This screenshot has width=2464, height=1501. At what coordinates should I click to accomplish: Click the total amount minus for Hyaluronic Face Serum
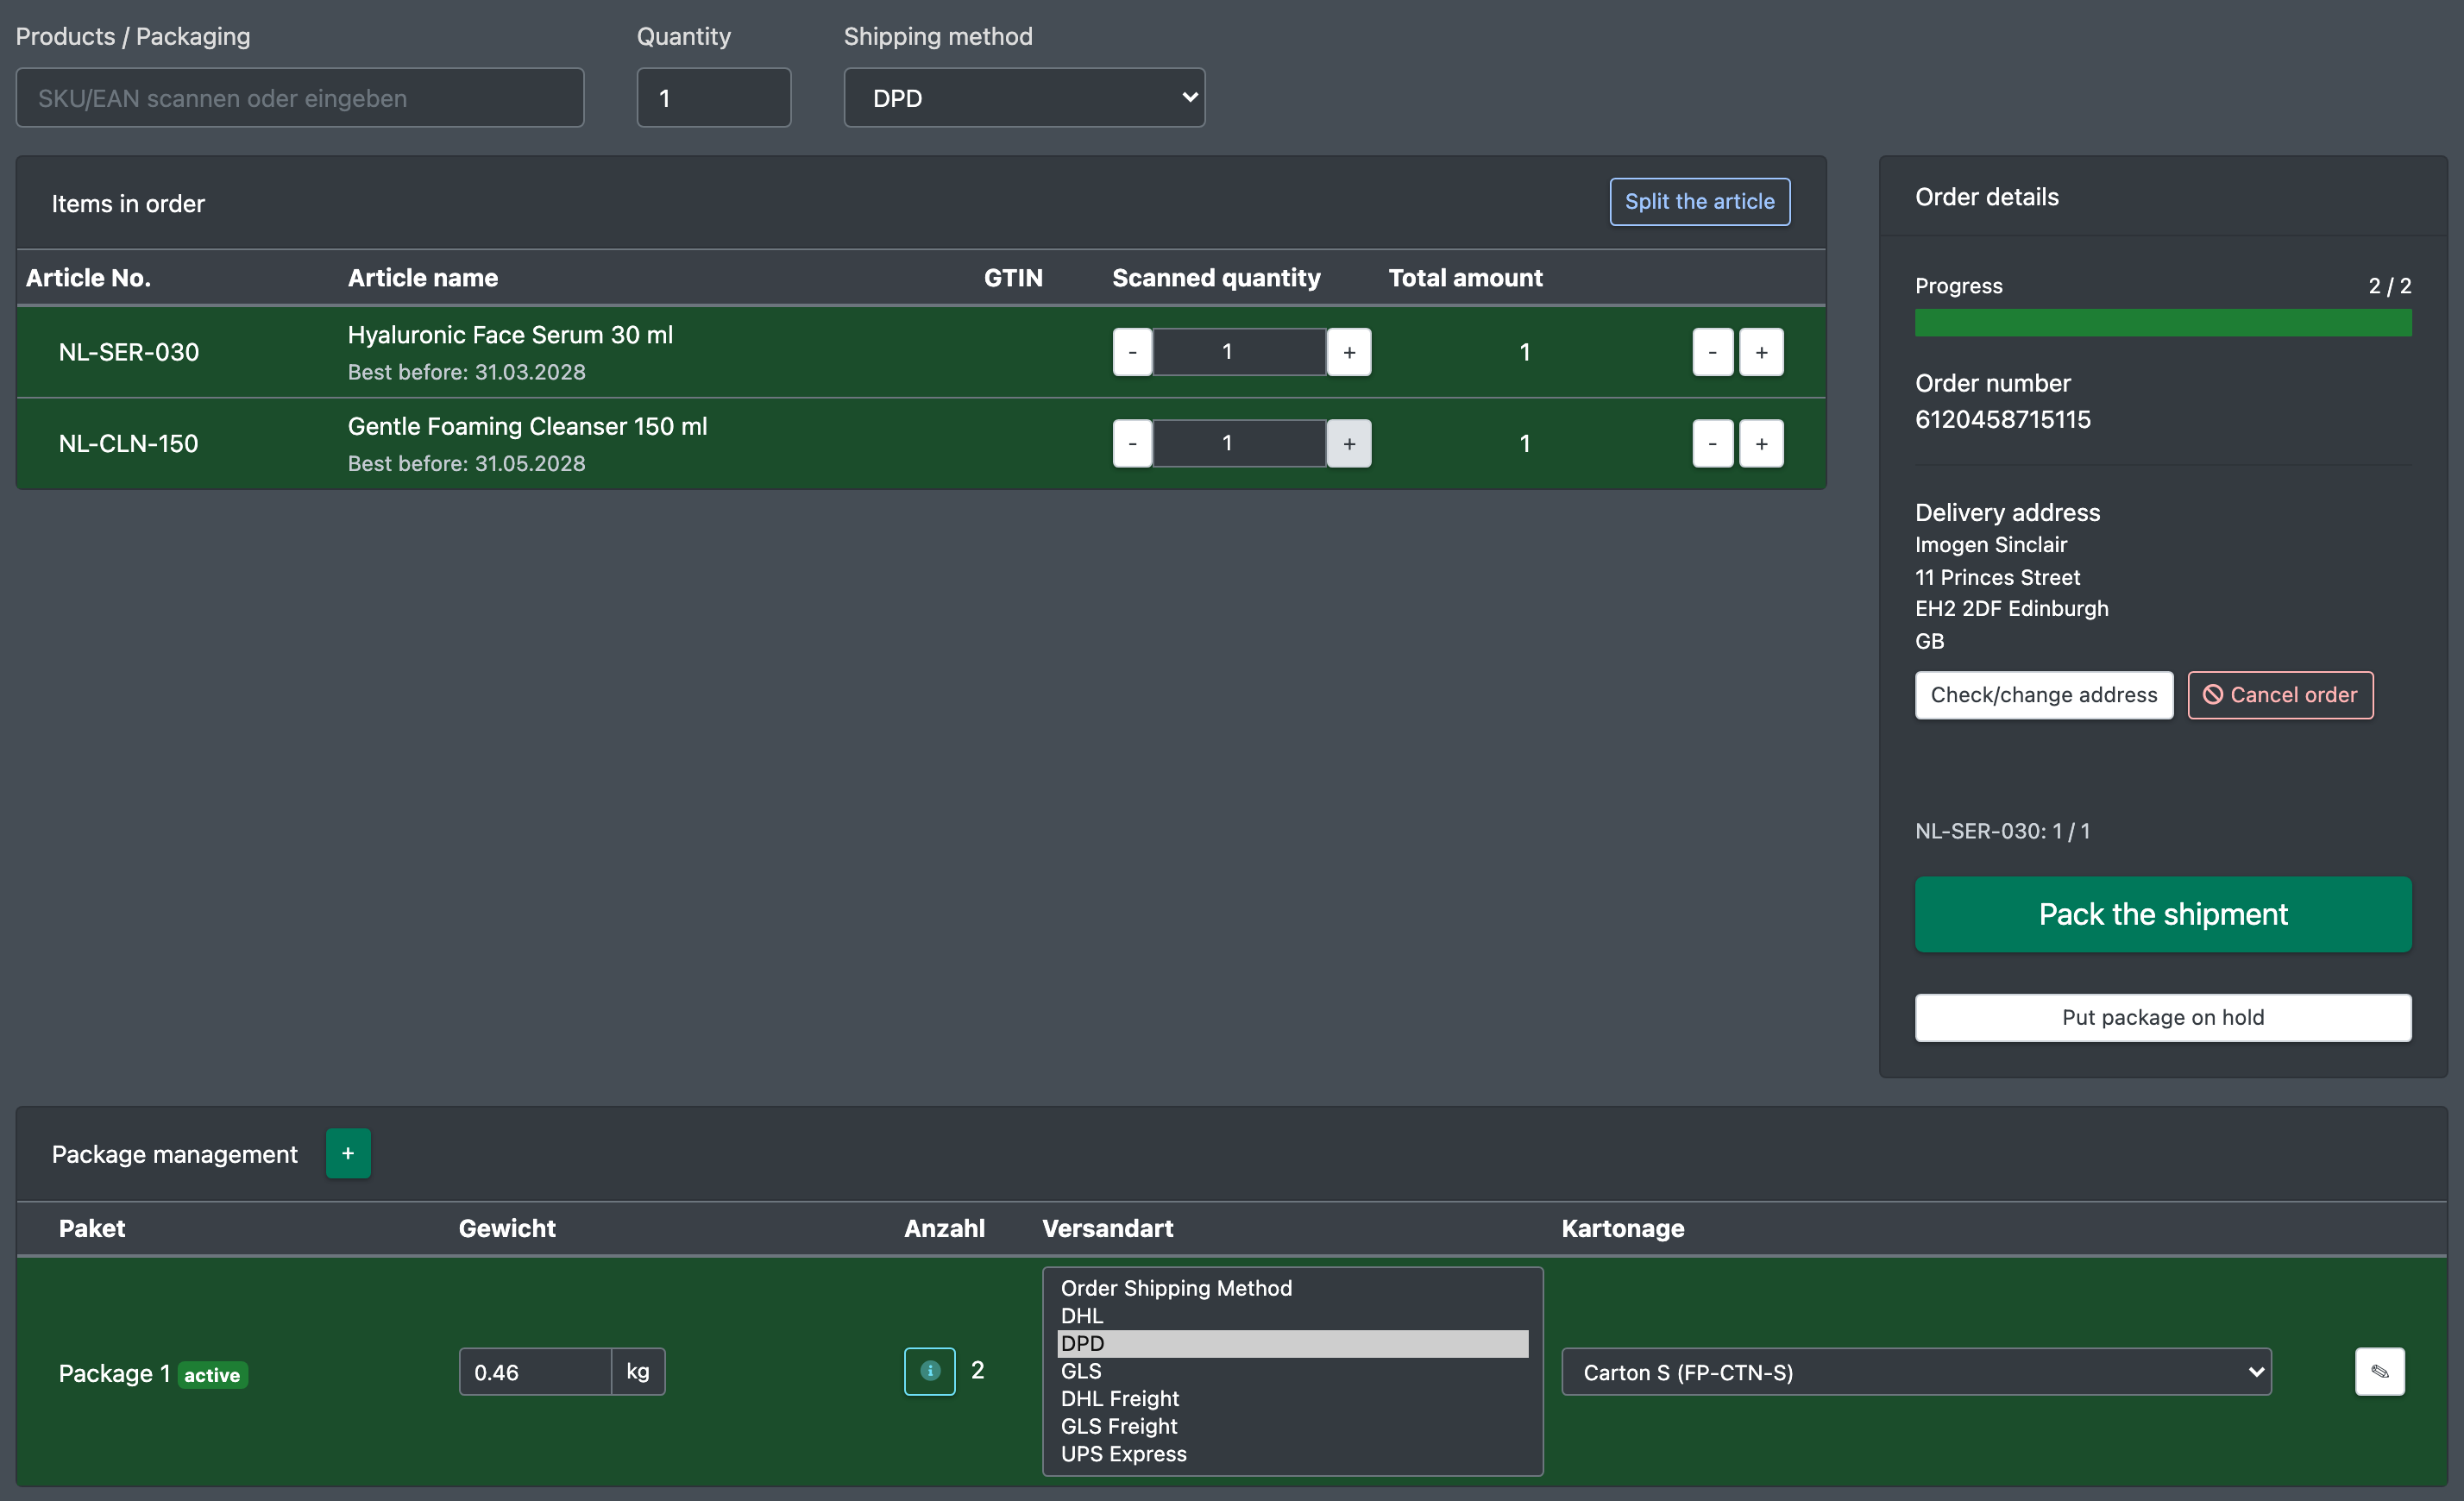tap(1712, 352)
